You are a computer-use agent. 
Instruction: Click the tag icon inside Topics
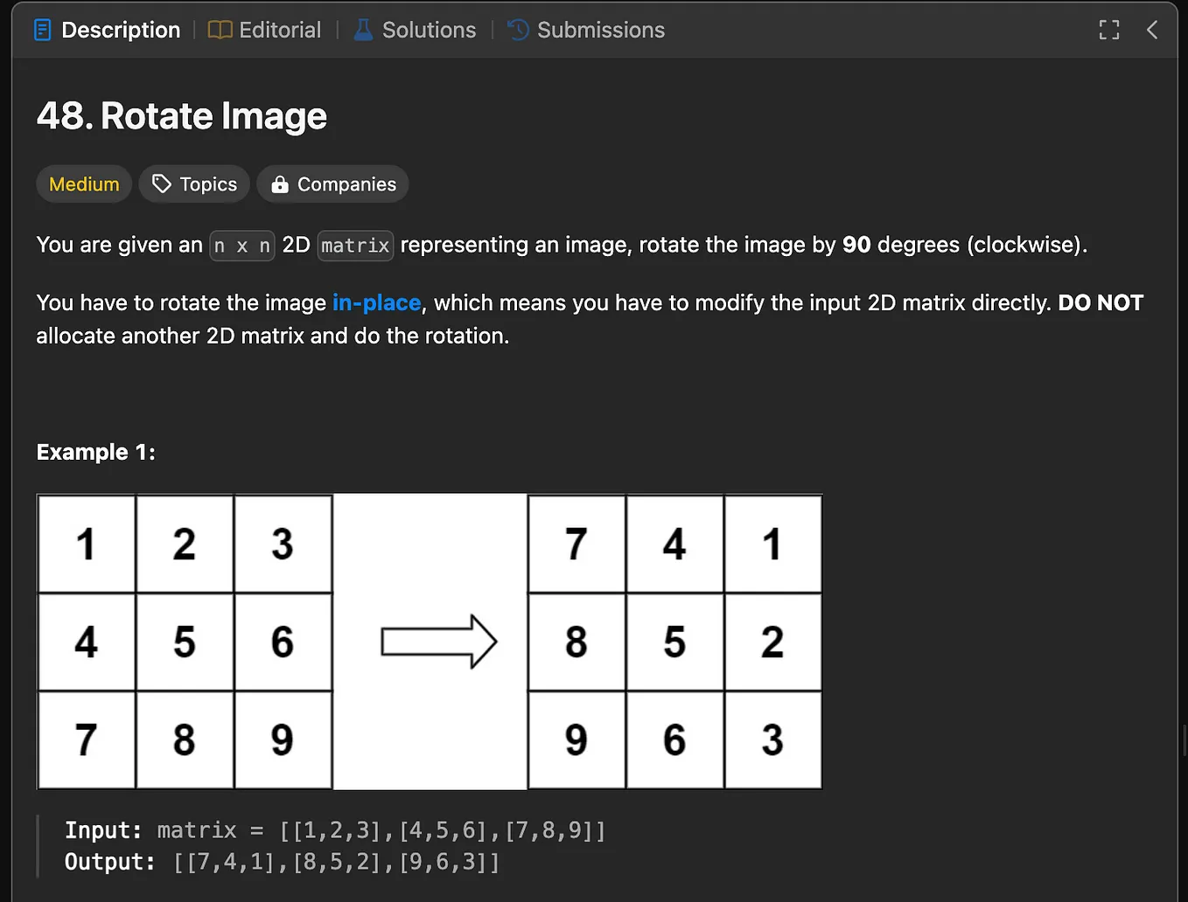click(162, 184)
